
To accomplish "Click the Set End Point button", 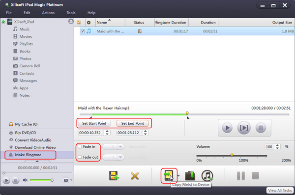I will 133,123.
